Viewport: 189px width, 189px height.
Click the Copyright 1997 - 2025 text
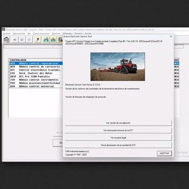pos(76,155)
